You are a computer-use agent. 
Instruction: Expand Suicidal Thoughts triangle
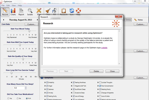coord(98,82)
